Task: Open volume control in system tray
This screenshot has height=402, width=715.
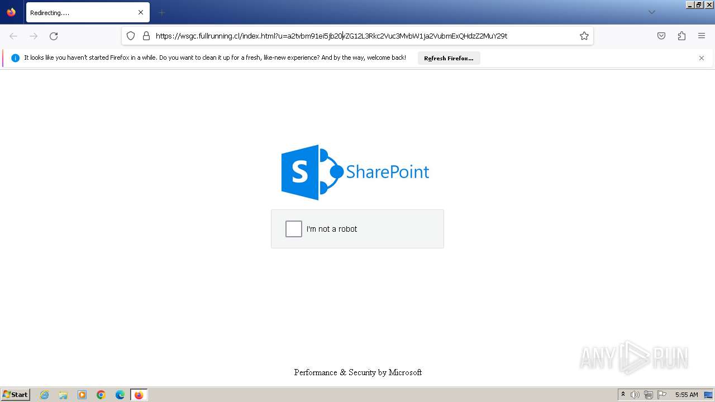Action: click(x=635, y=395)
